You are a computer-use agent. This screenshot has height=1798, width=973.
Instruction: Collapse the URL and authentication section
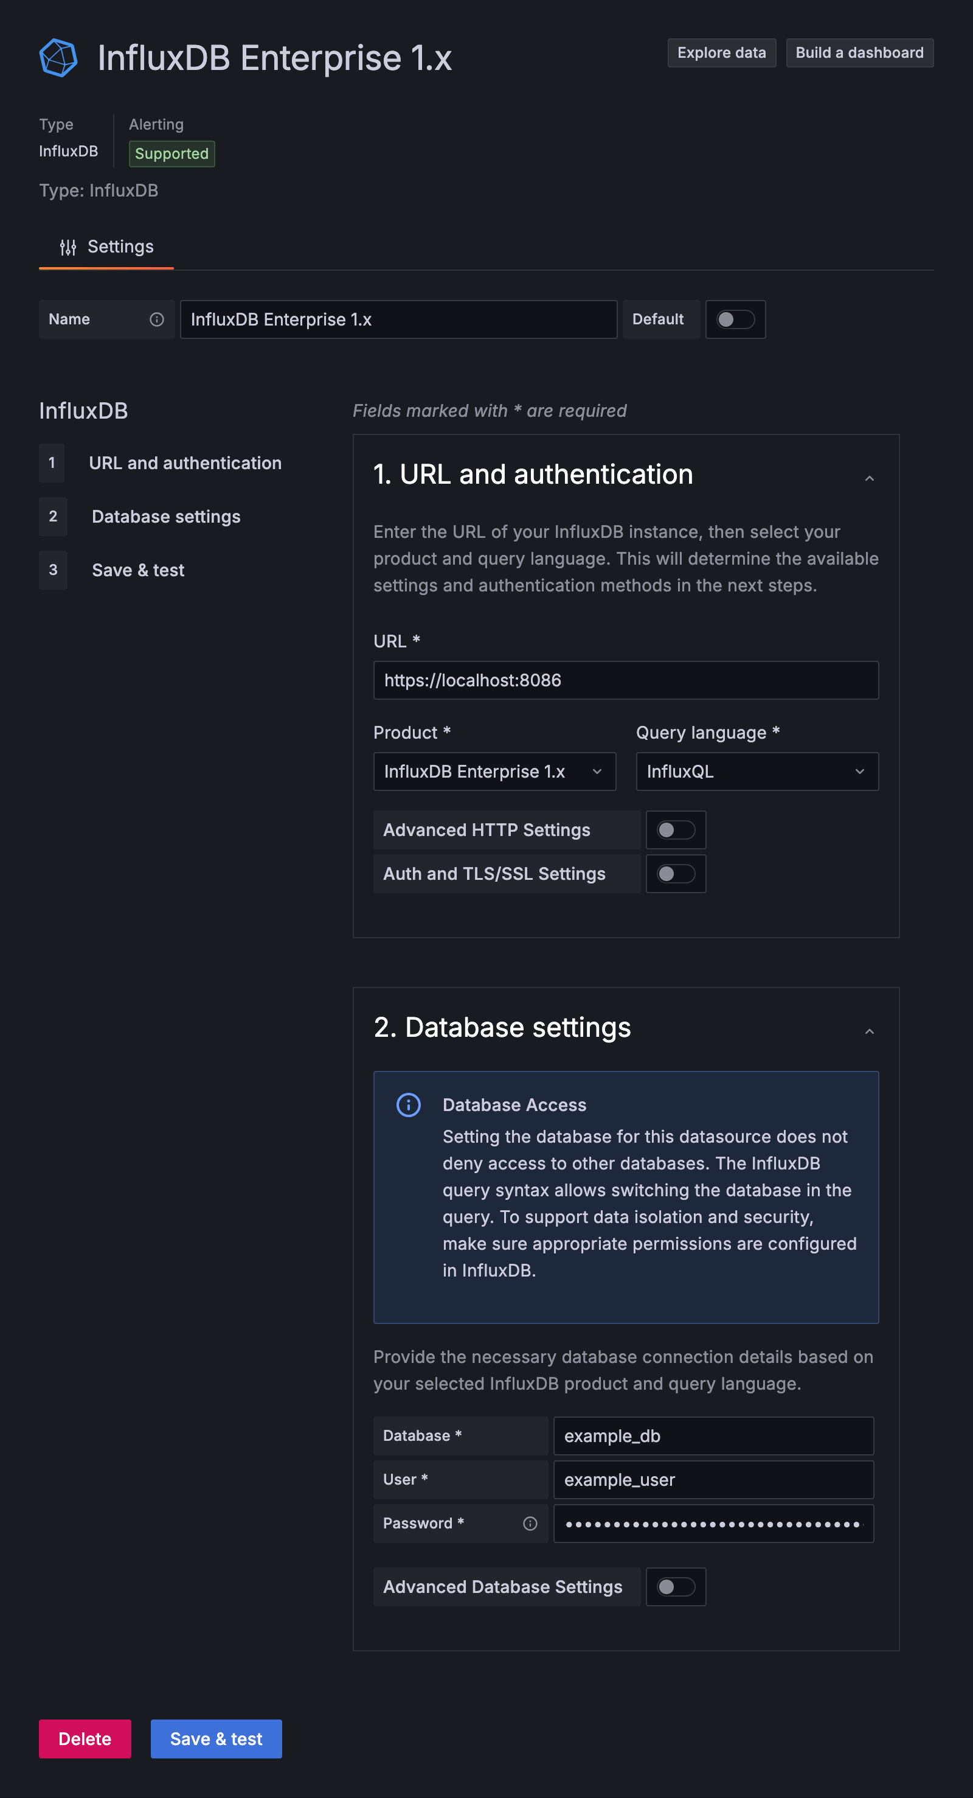869,478
